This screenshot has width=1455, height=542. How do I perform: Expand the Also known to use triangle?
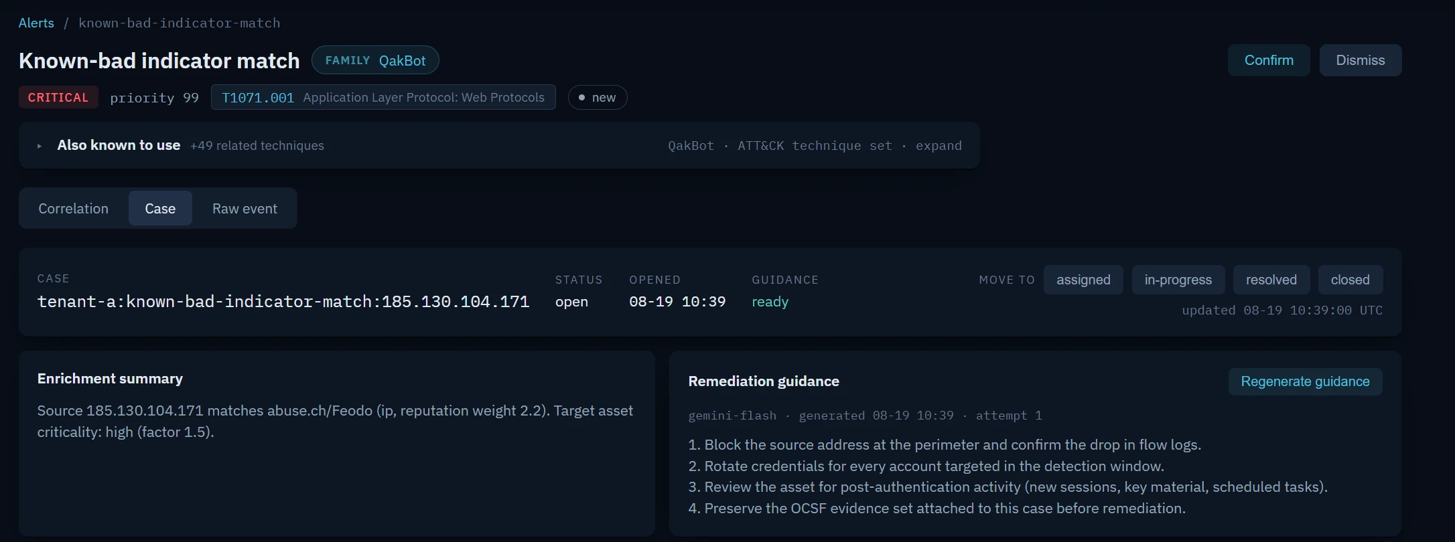pyautogui.click(x=40, y=146)
